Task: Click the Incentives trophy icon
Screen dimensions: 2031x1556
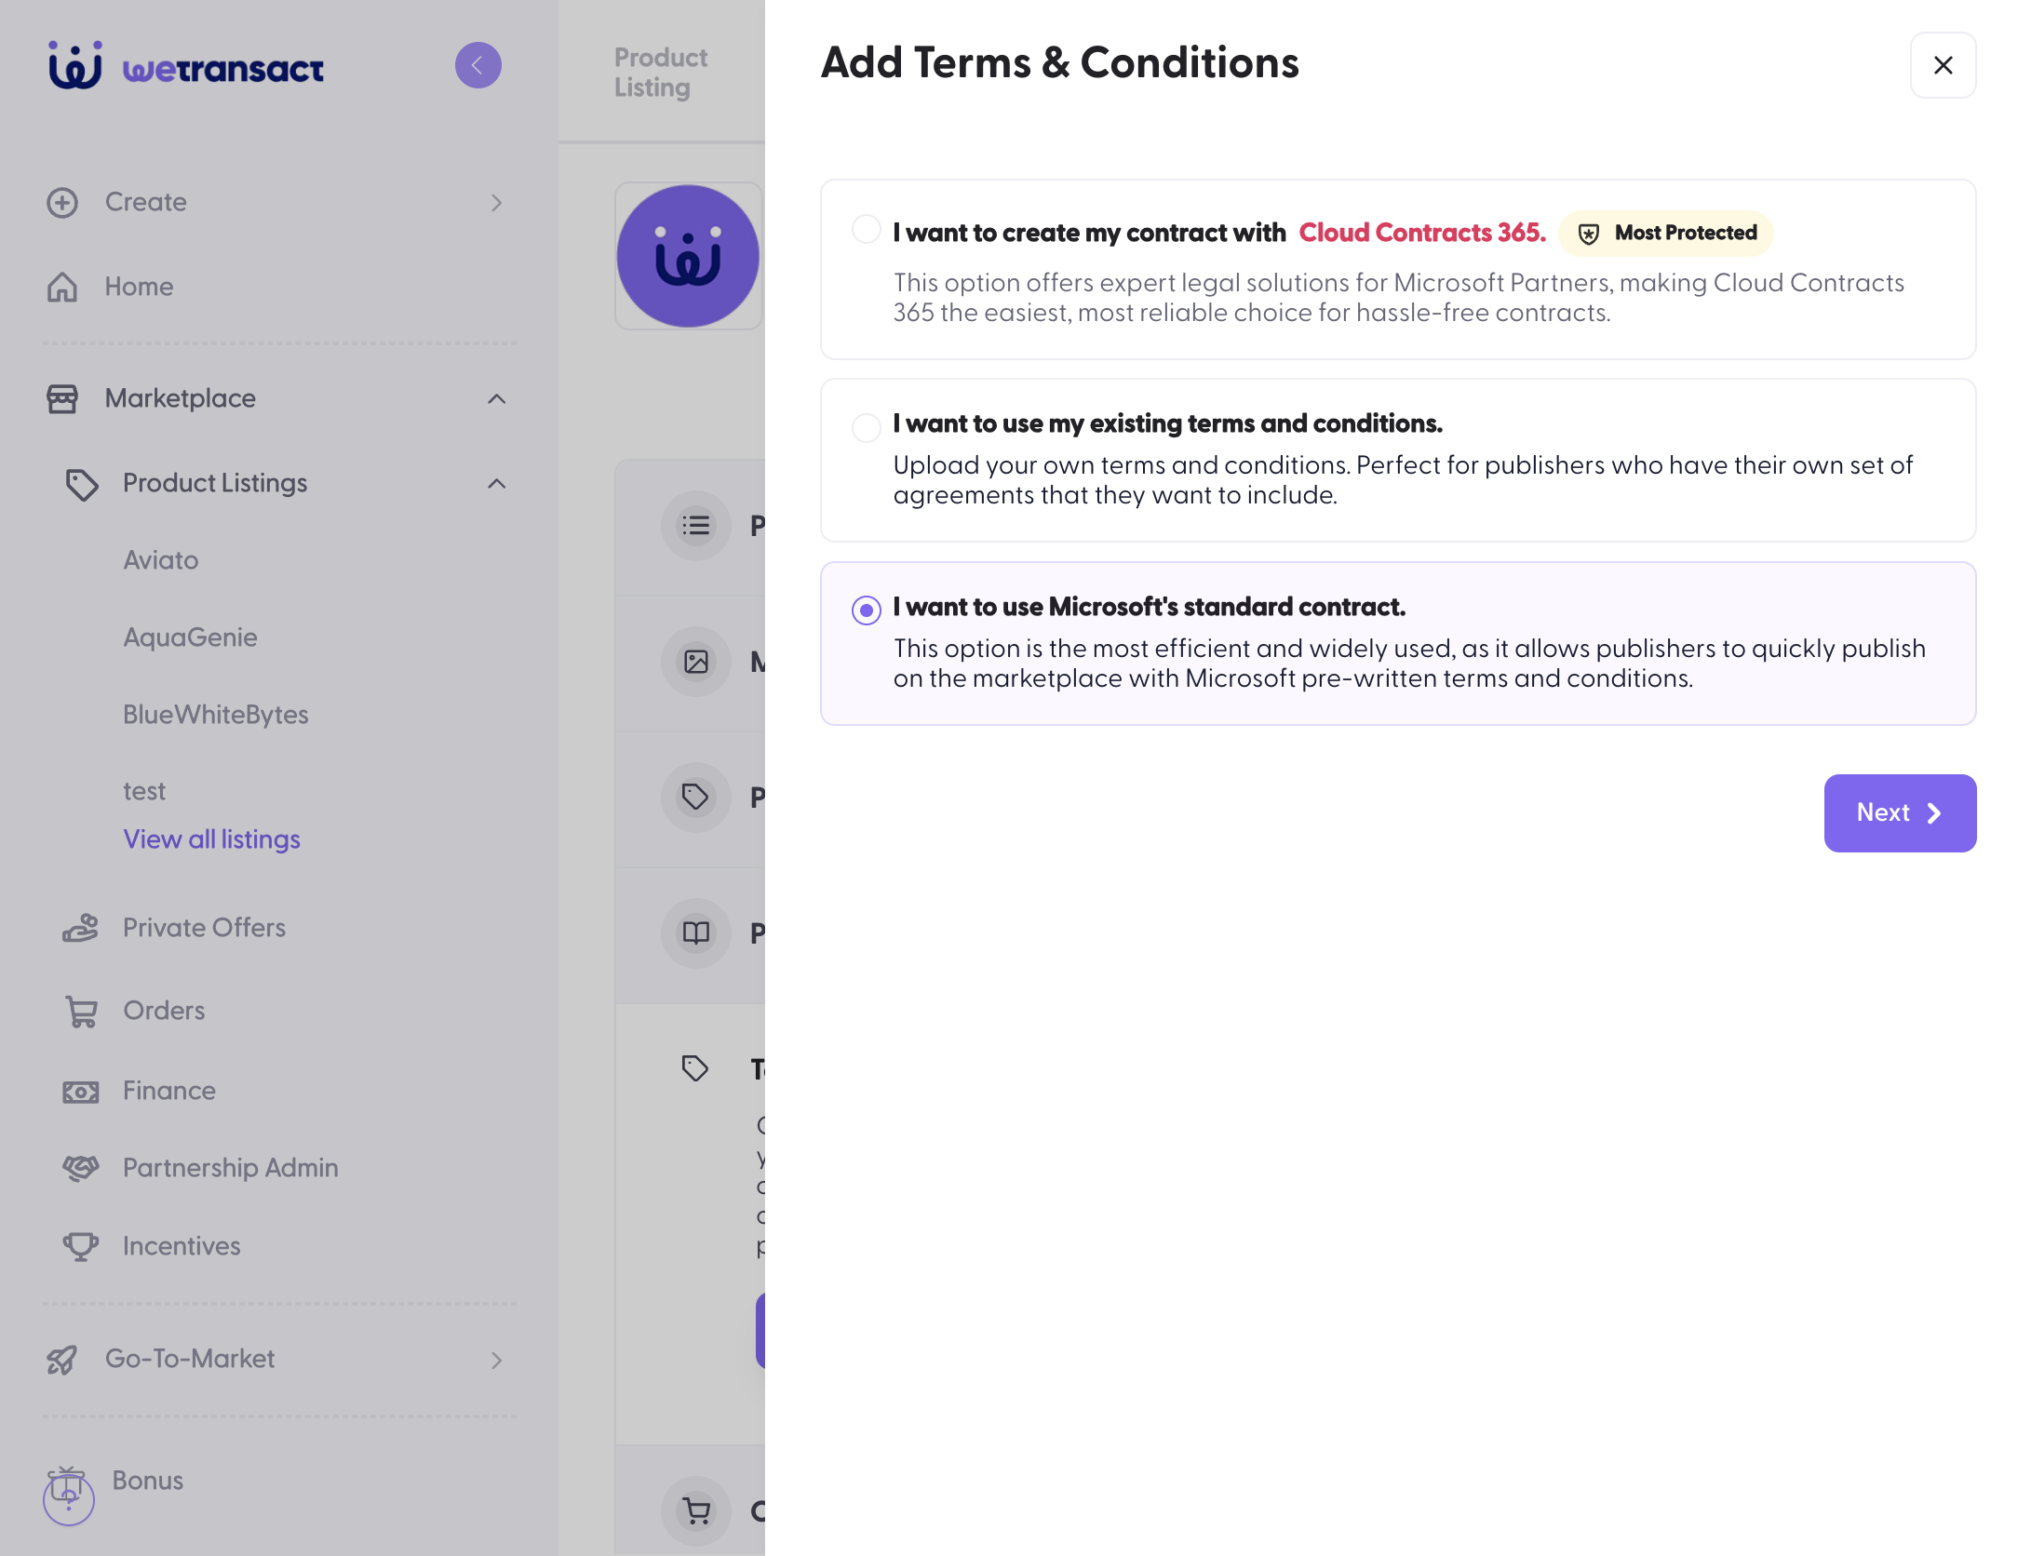Action: pos(81,1246)
